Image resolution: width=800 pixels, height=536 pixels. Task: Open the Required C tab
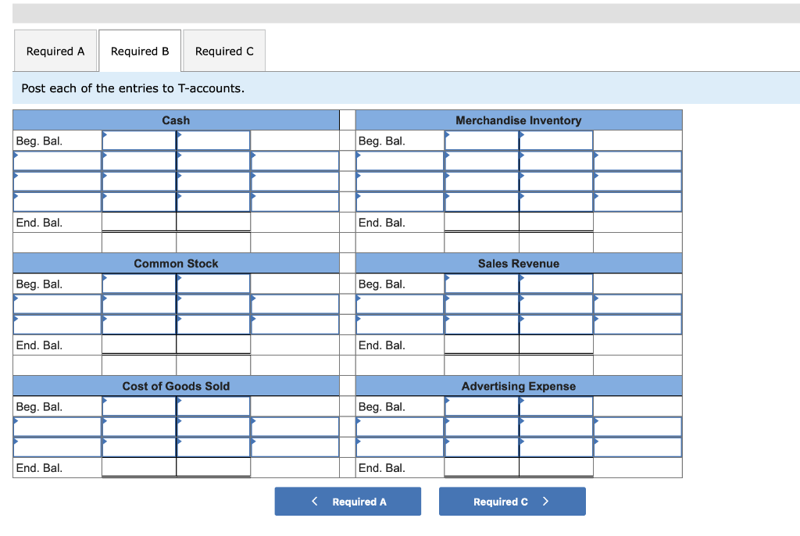click(224, 50)
